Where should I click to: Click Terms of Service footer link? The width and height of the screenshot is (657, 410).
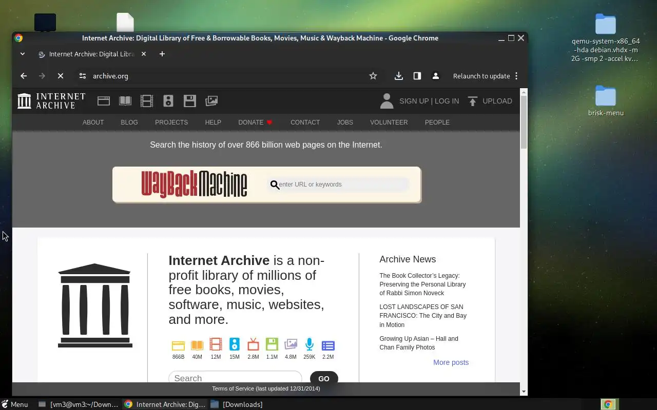point(266,388)
